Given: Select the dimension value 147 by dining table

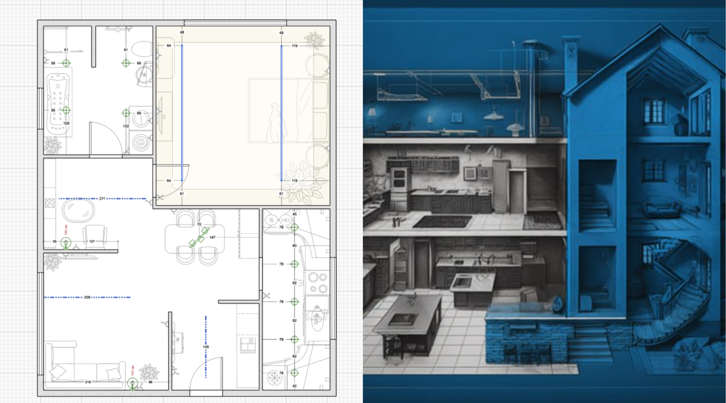Looking at the screenshot, I should click(212, 237).
